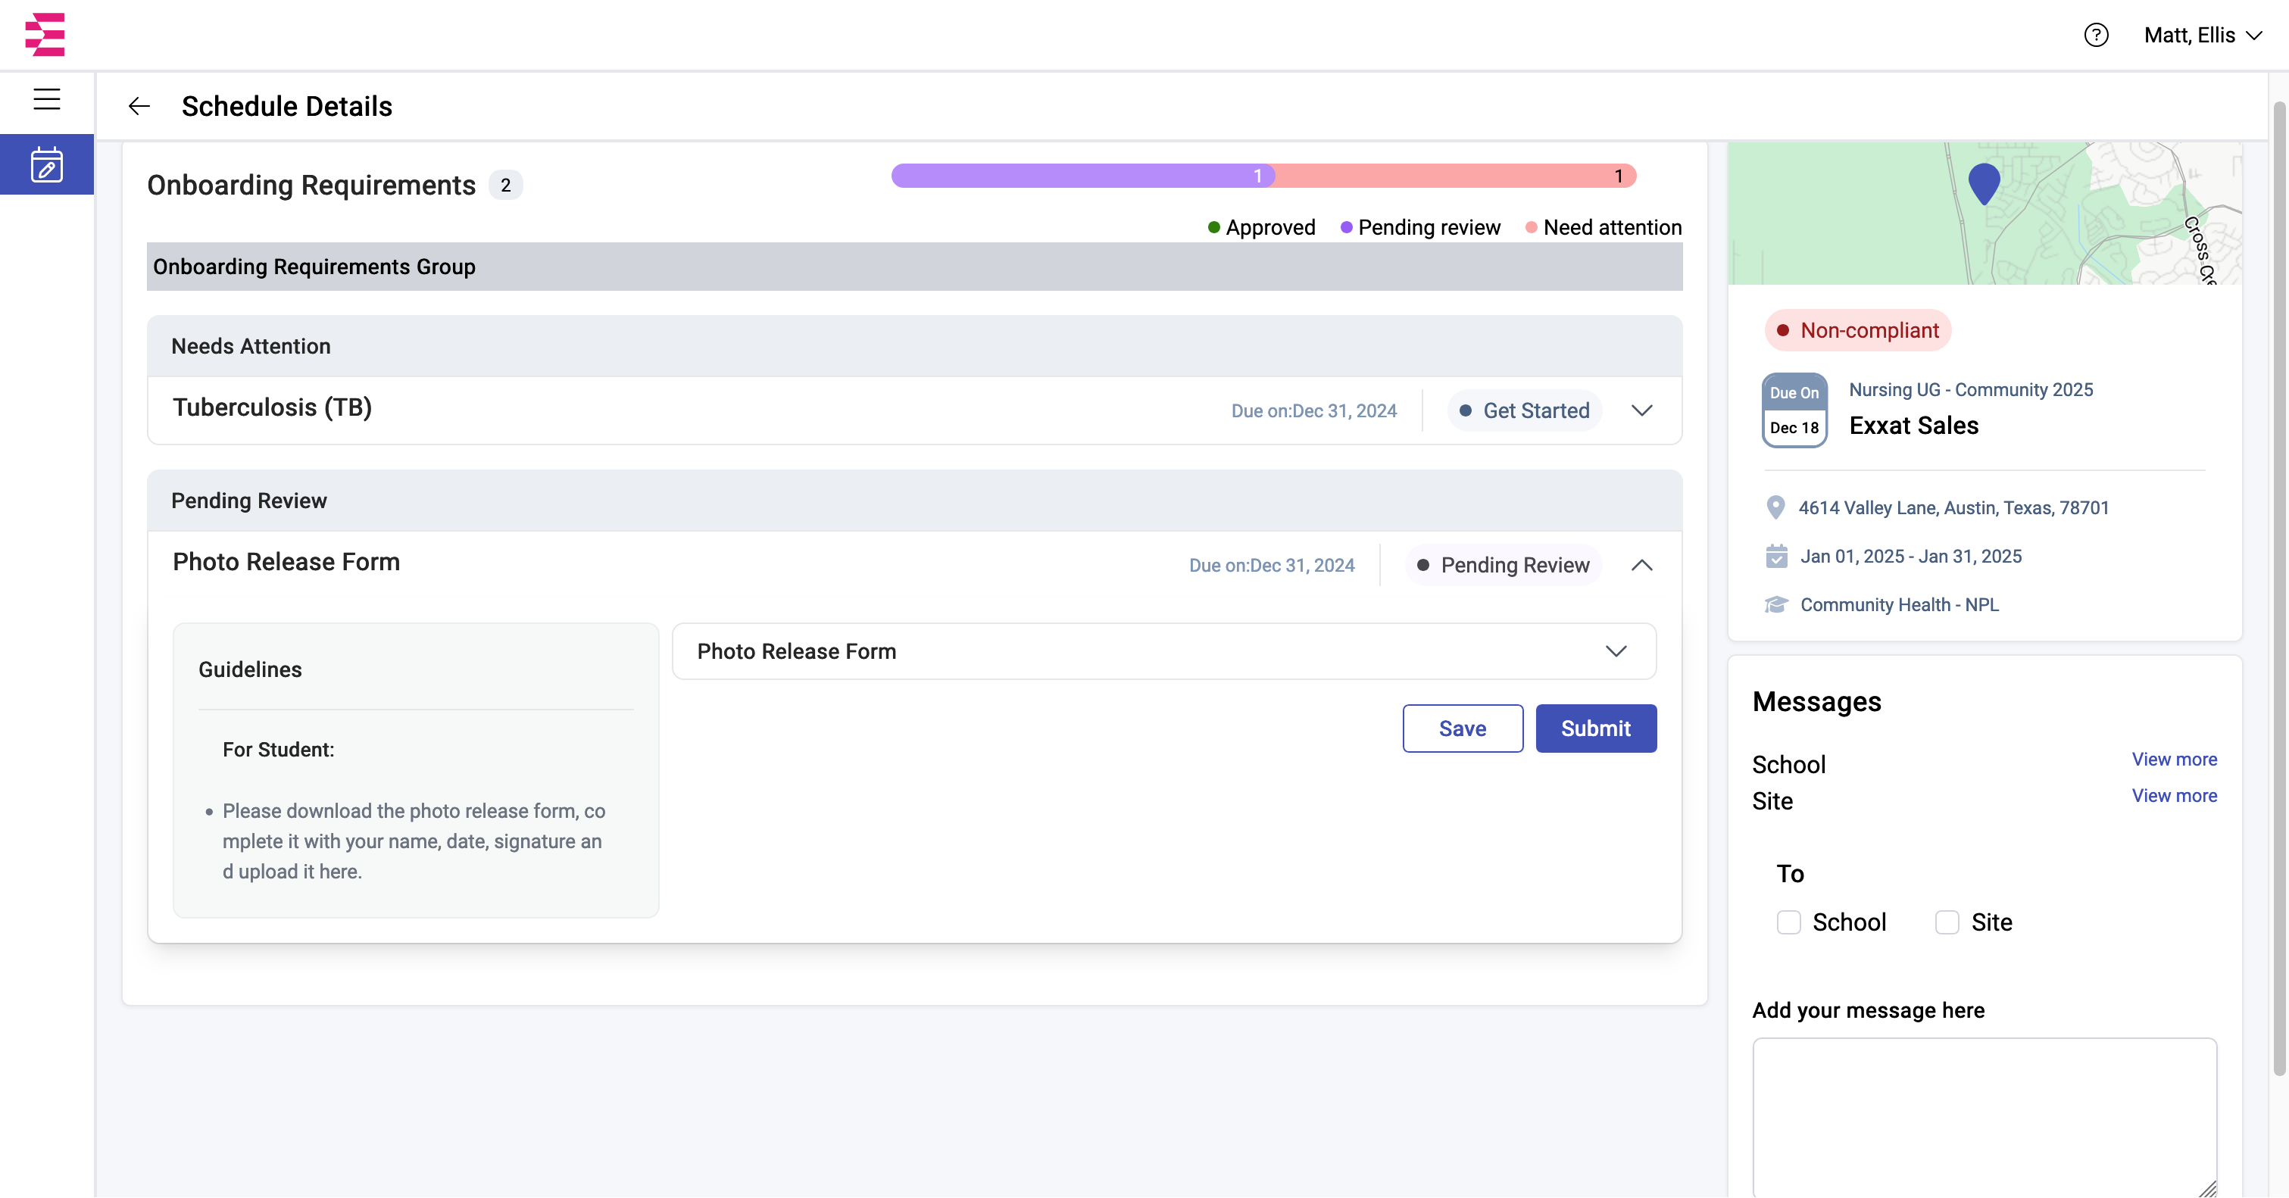The width and height of the screenshot is (2289, 1198).
Task: Click Tuberculosis due date Dec 31, 2024
Action: click(1313, 410)
